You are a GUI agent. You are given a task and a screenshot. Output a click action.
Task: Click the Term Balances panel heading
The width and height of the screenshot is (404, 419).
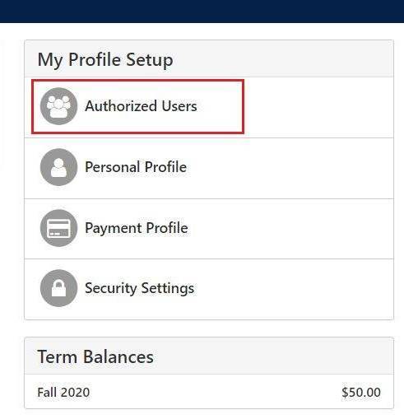click(x=95, y=356)
